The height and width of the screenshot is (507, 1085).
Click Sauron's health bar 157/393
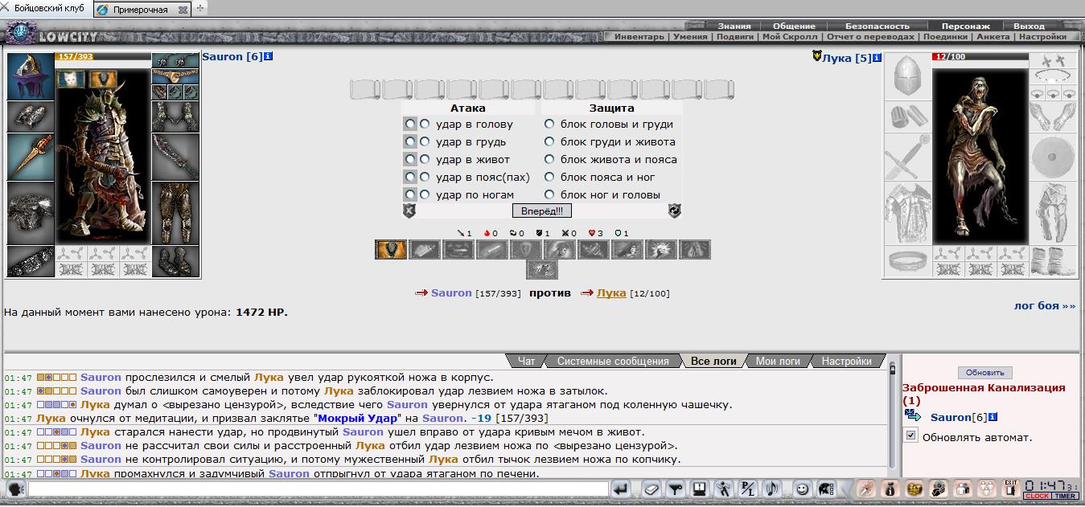tap(103, 57)
